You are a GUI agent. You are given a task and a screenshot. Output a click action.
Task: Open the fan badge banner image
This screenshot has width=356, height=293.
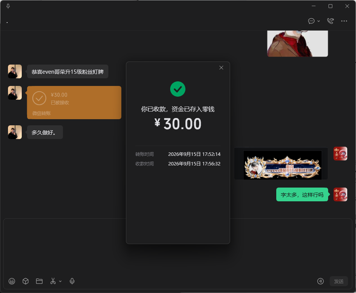(281, 163)
